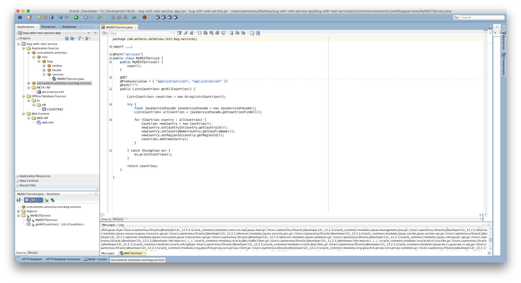
Task: Click the Messages log vertical scrollbar thumb
Action: point(490,240)
